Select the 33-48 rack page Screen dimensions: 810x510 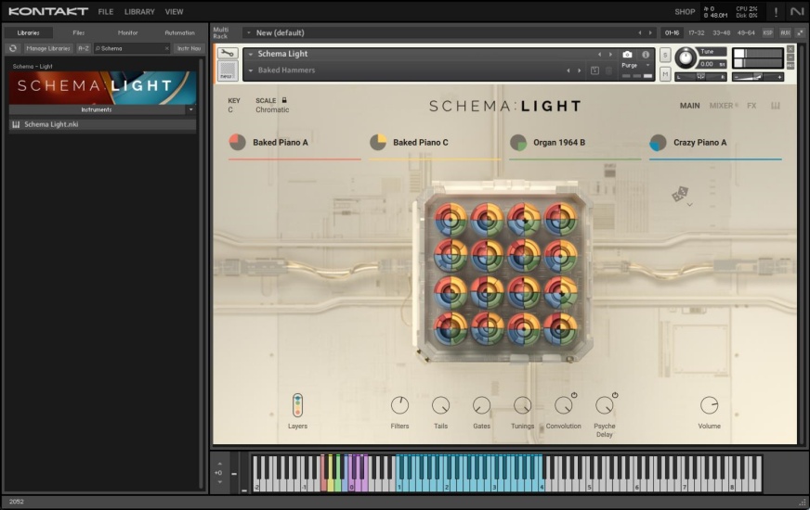[721, 32]
